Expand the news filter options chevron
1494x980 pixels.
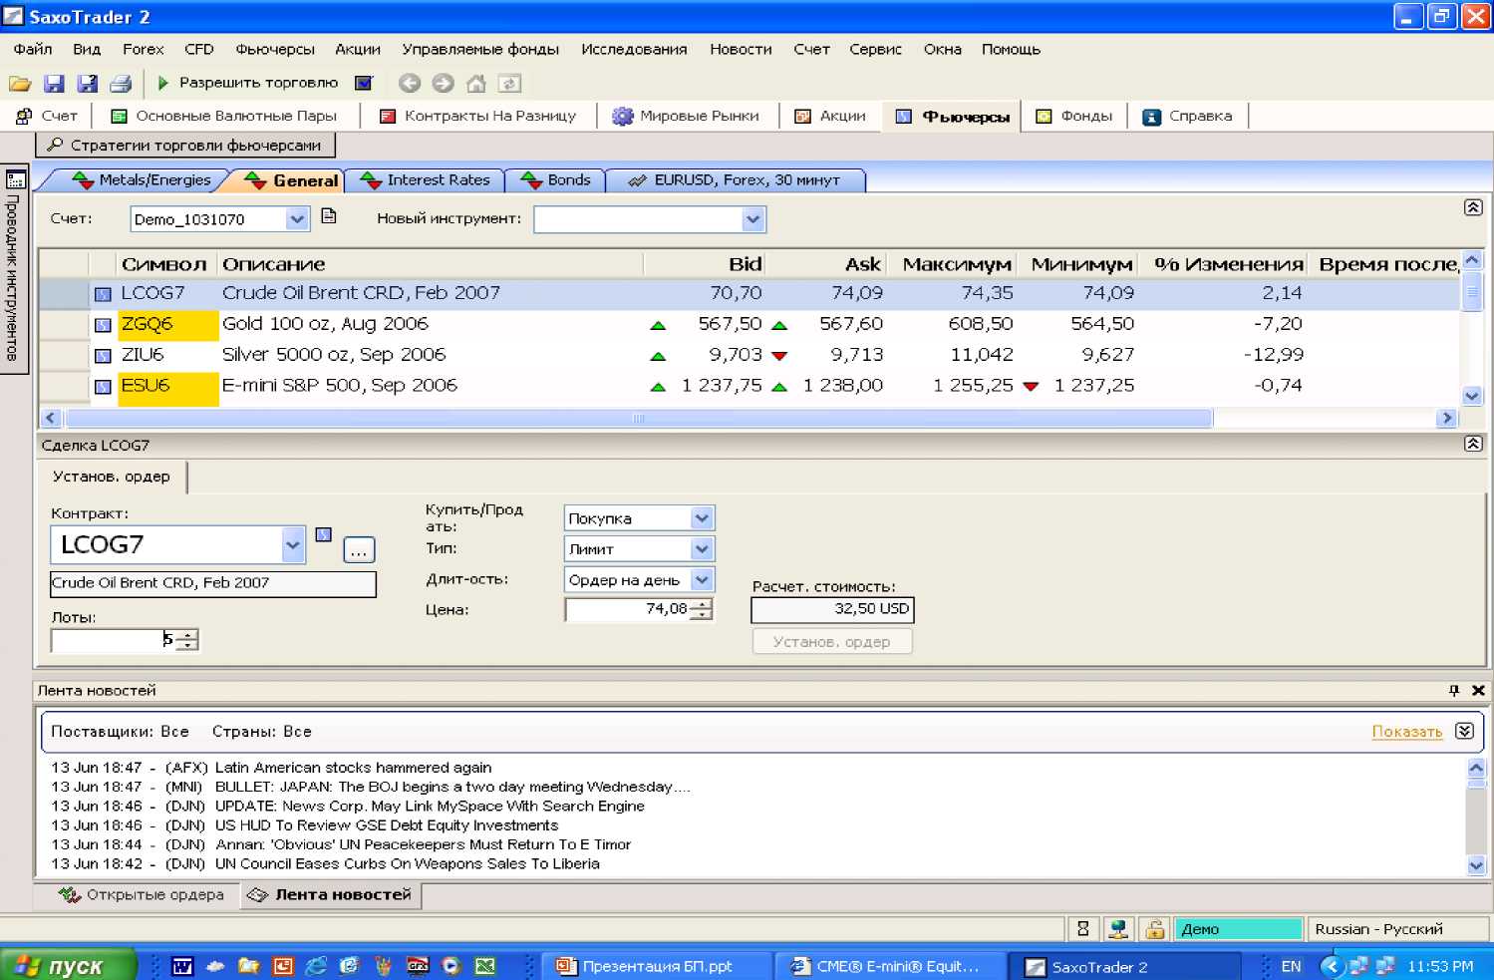click(1464, 731)
